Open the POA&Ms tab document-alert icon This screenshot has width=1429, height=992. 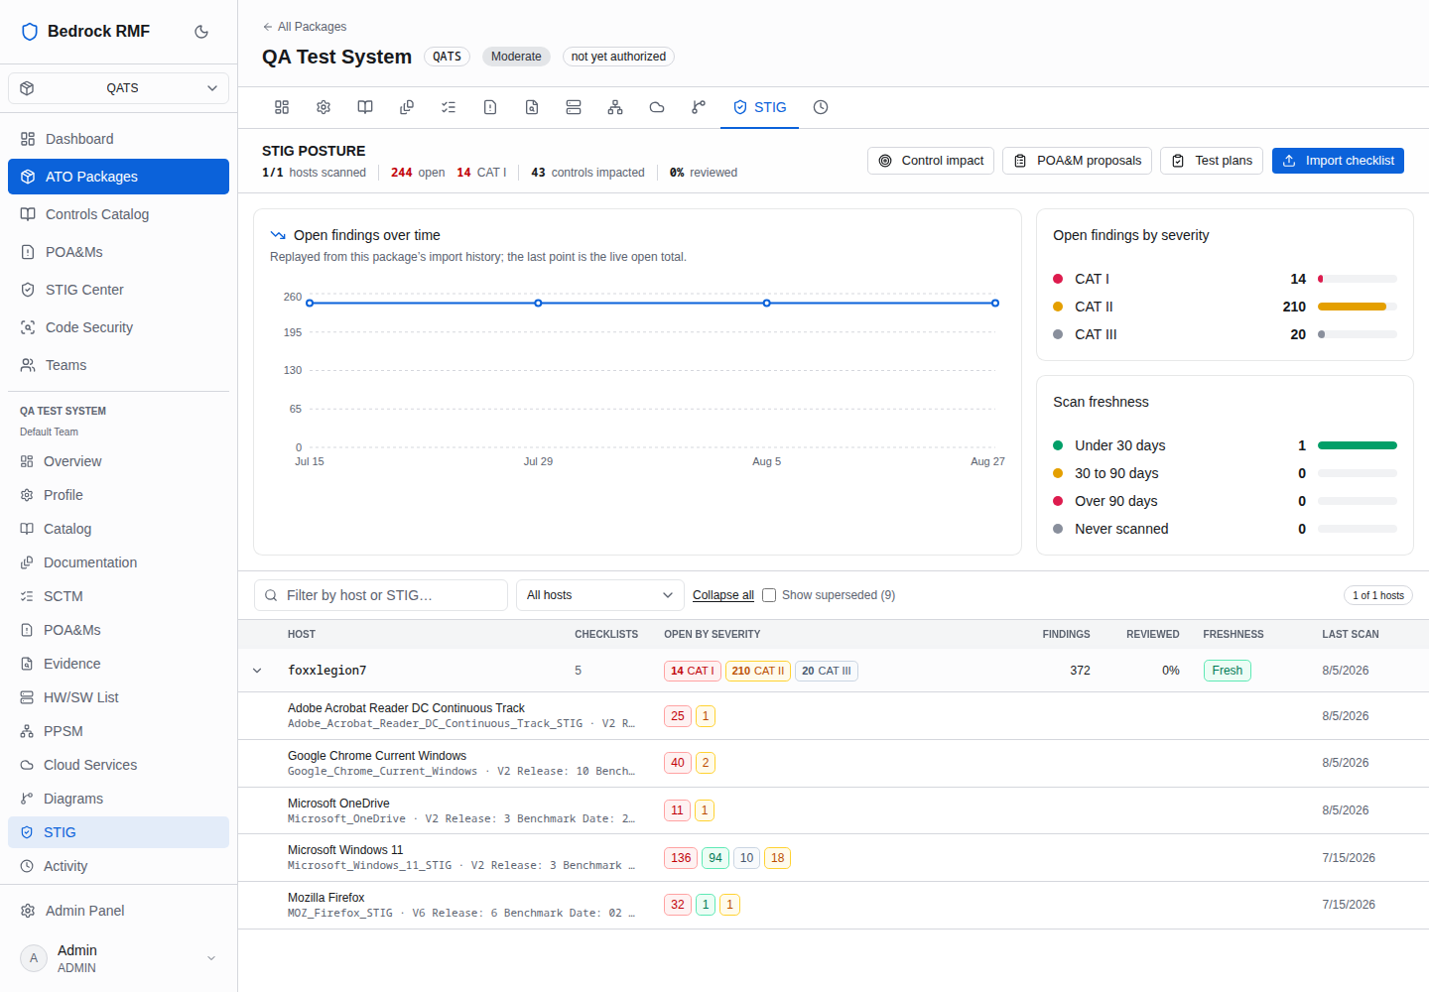[x=490, y=107]
